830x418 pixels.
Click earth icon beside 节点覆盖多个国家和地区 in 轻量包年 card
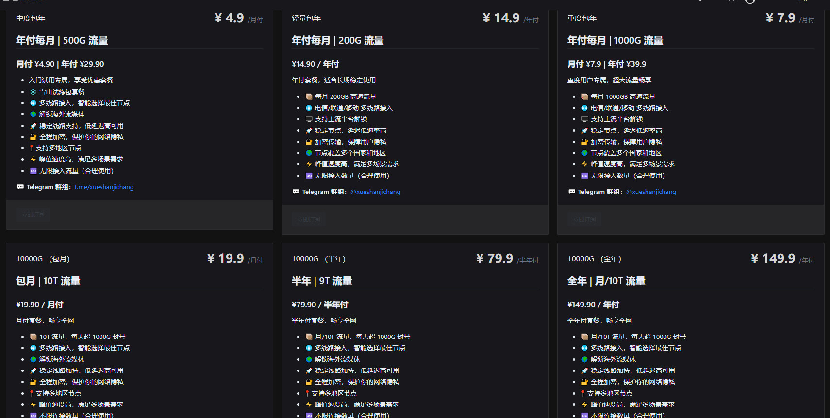click(309, 153)
